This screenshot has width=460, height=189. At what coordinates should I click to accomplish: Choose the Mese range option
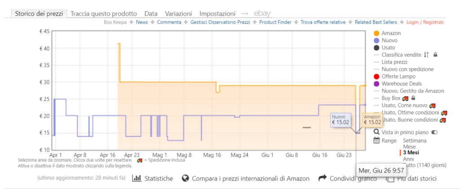[x=409, y=147]
